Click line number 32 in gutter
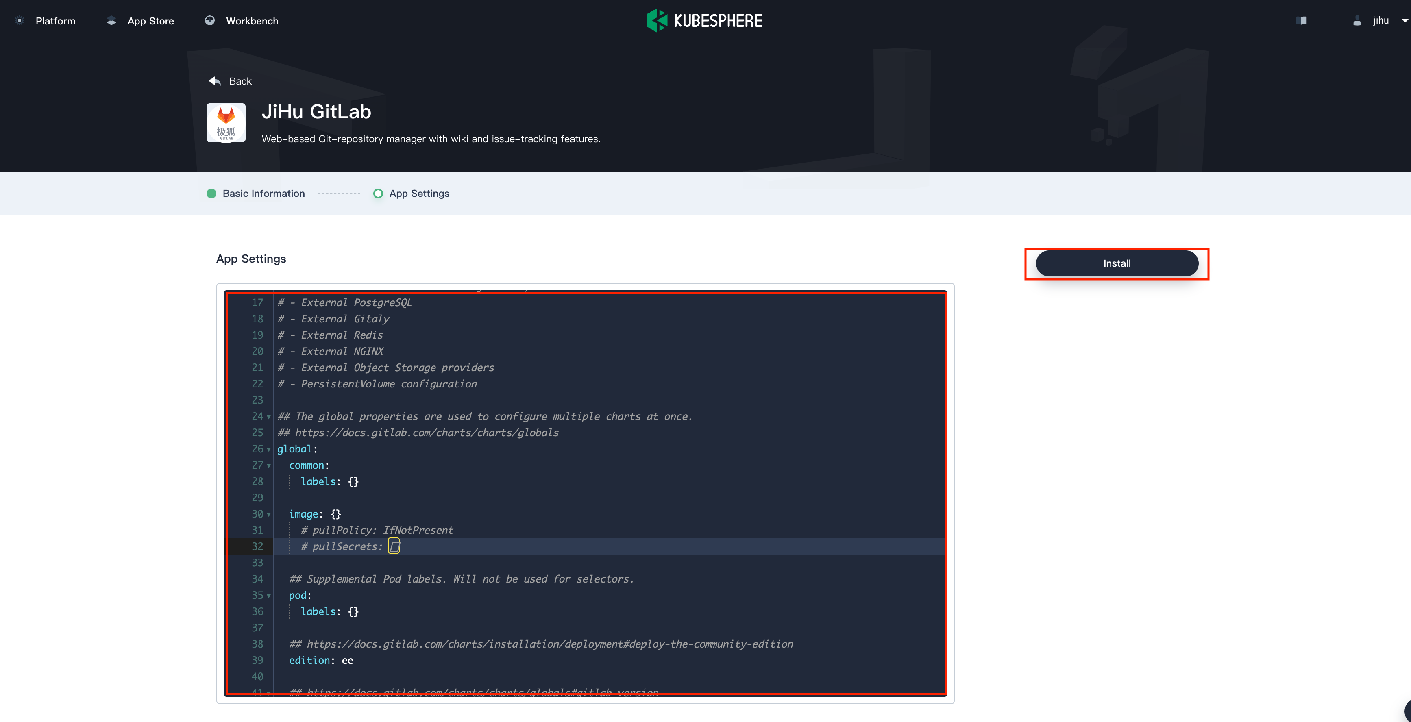The height and width of the screenshot is (722, 1411). pos(257,546)
